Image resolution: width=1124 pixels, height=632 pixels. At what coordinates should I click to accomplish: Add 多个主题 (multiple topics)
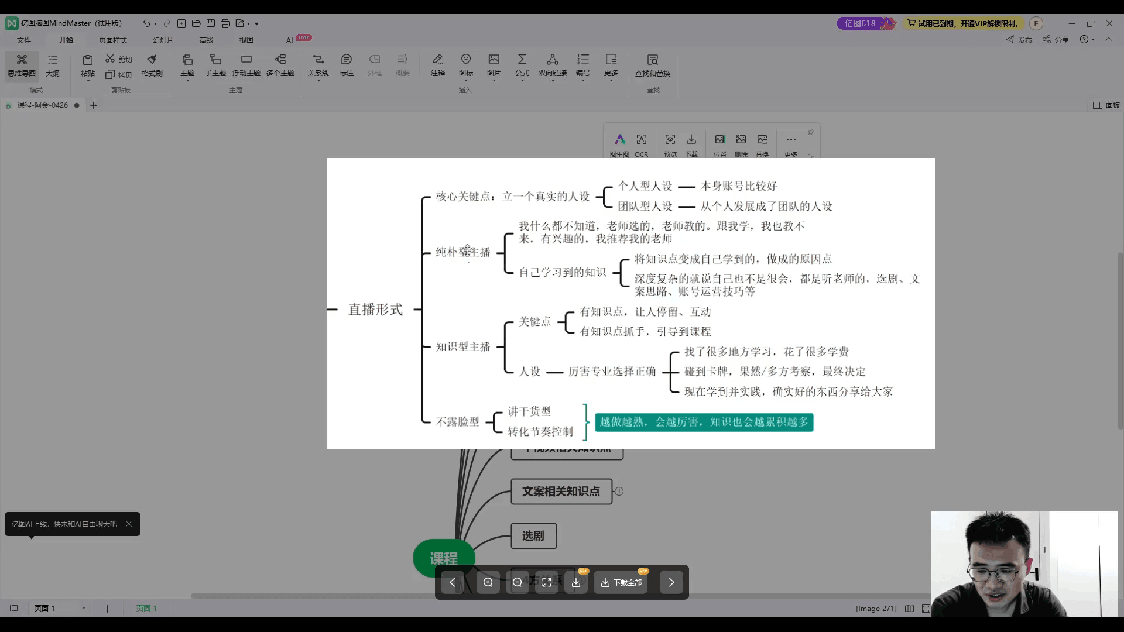point(280,66)
